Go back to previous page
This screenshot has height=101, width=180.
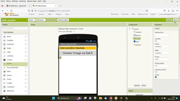(x=3, y=11)
